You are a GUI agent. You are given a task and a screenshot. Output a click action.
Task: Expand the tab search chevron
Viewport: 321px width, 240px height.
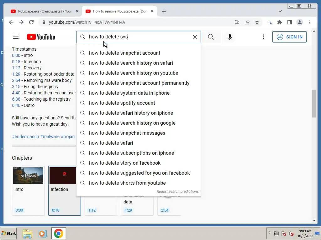point(280,11)
